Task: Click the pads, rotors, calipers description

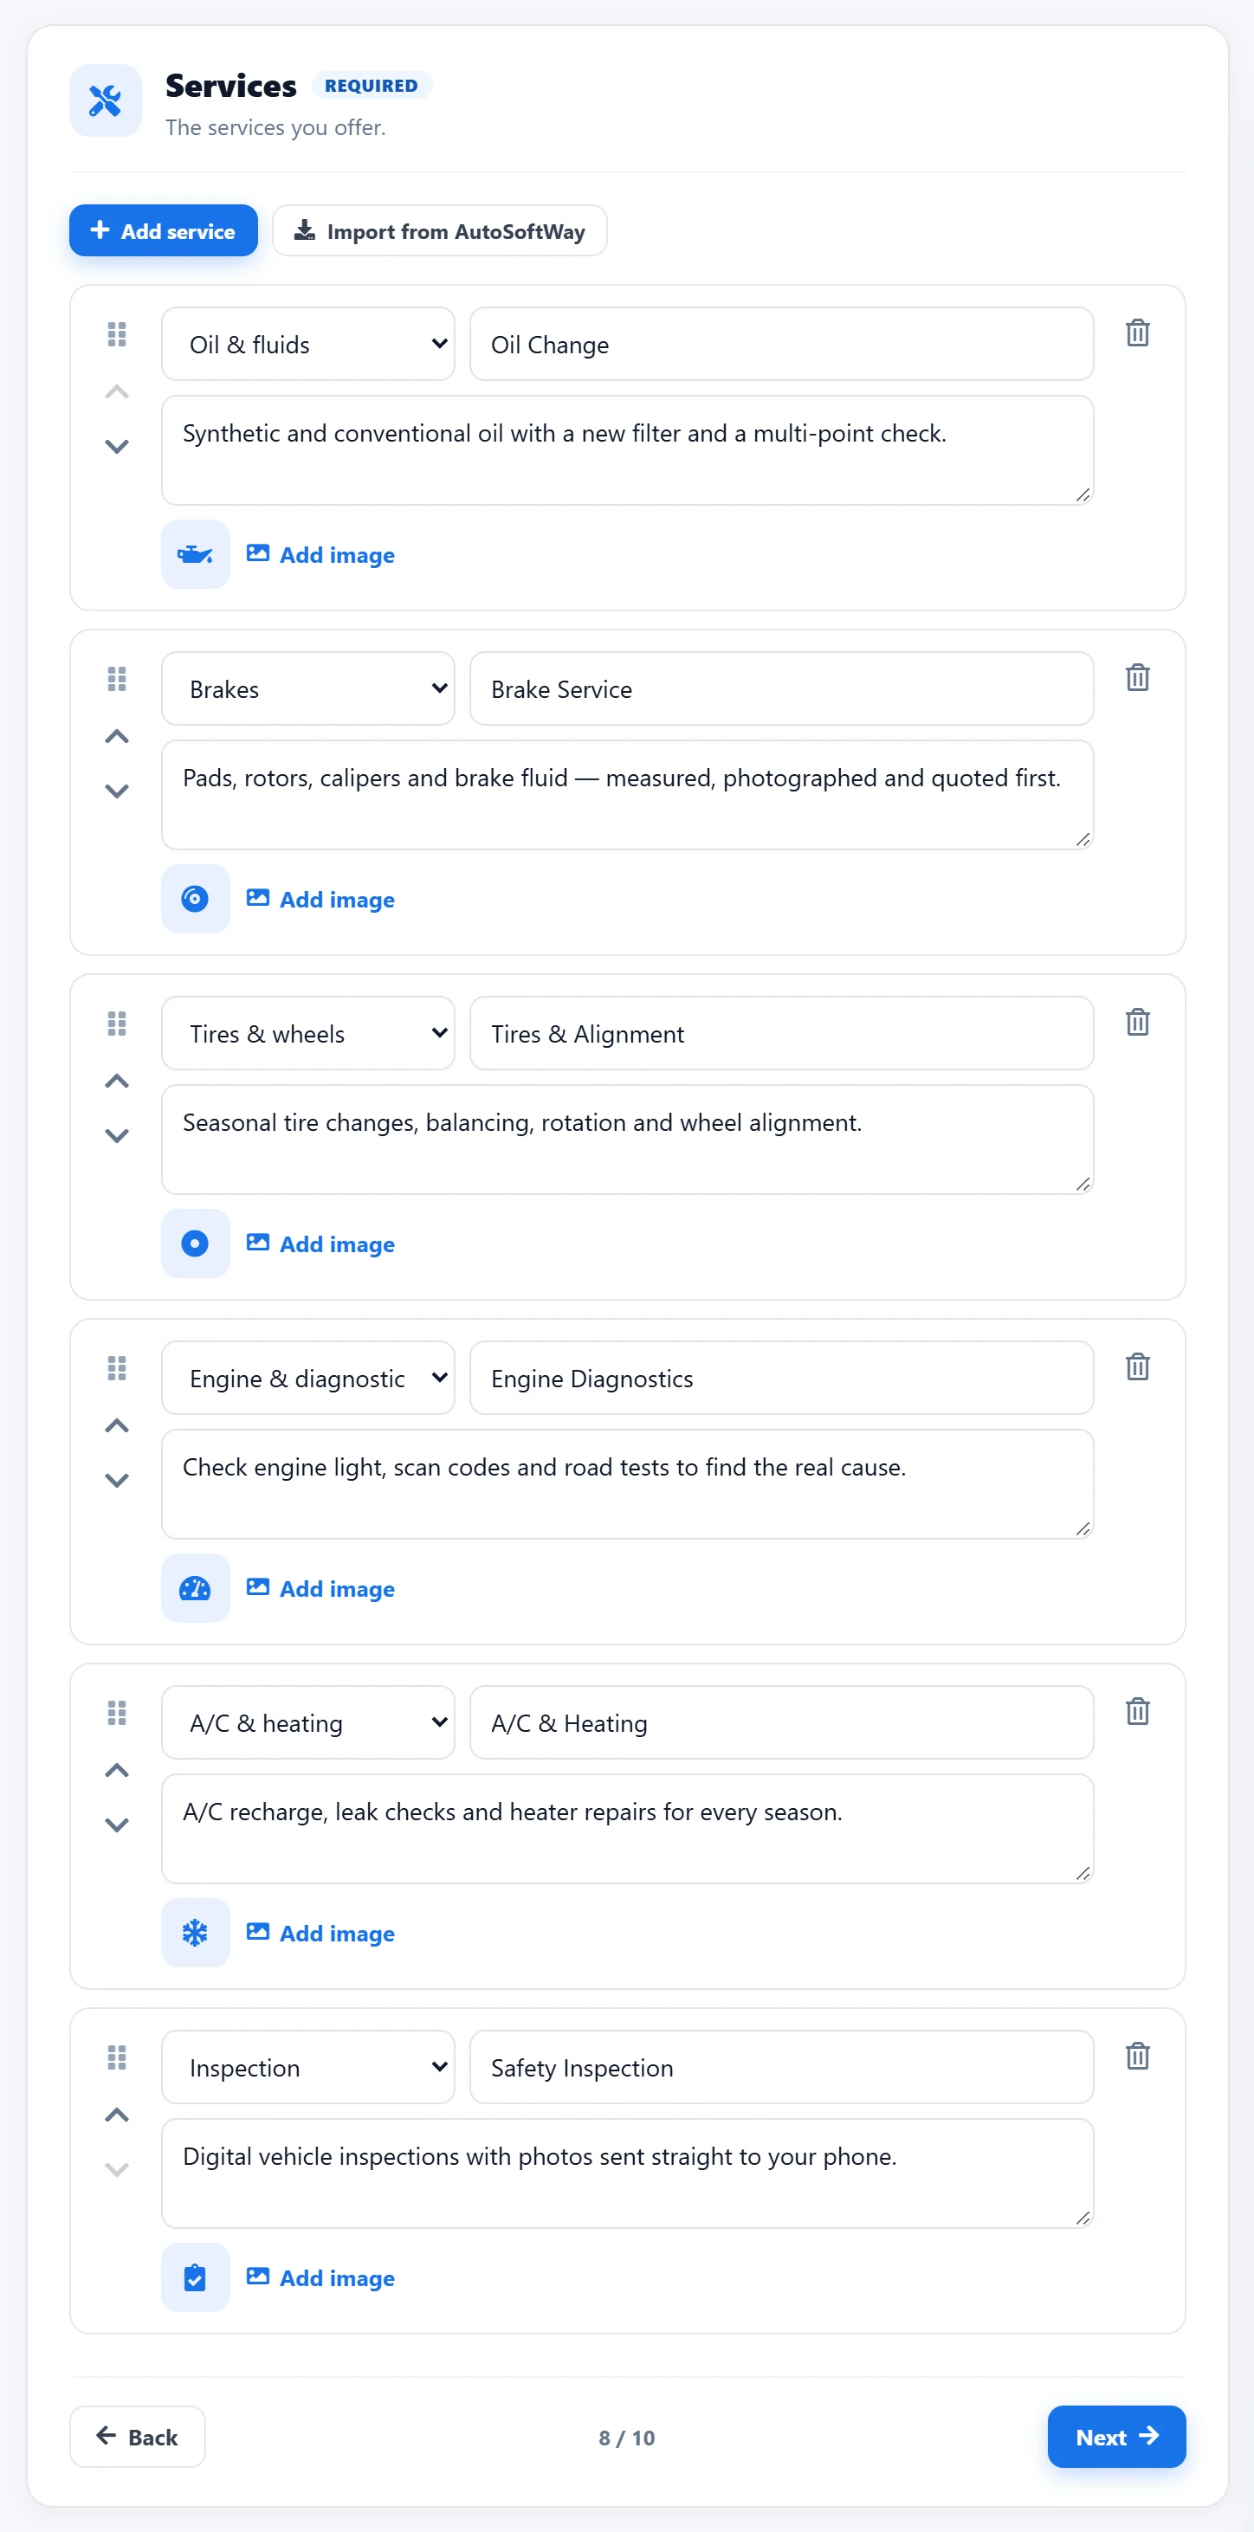Action: click(x=627, y=795)
